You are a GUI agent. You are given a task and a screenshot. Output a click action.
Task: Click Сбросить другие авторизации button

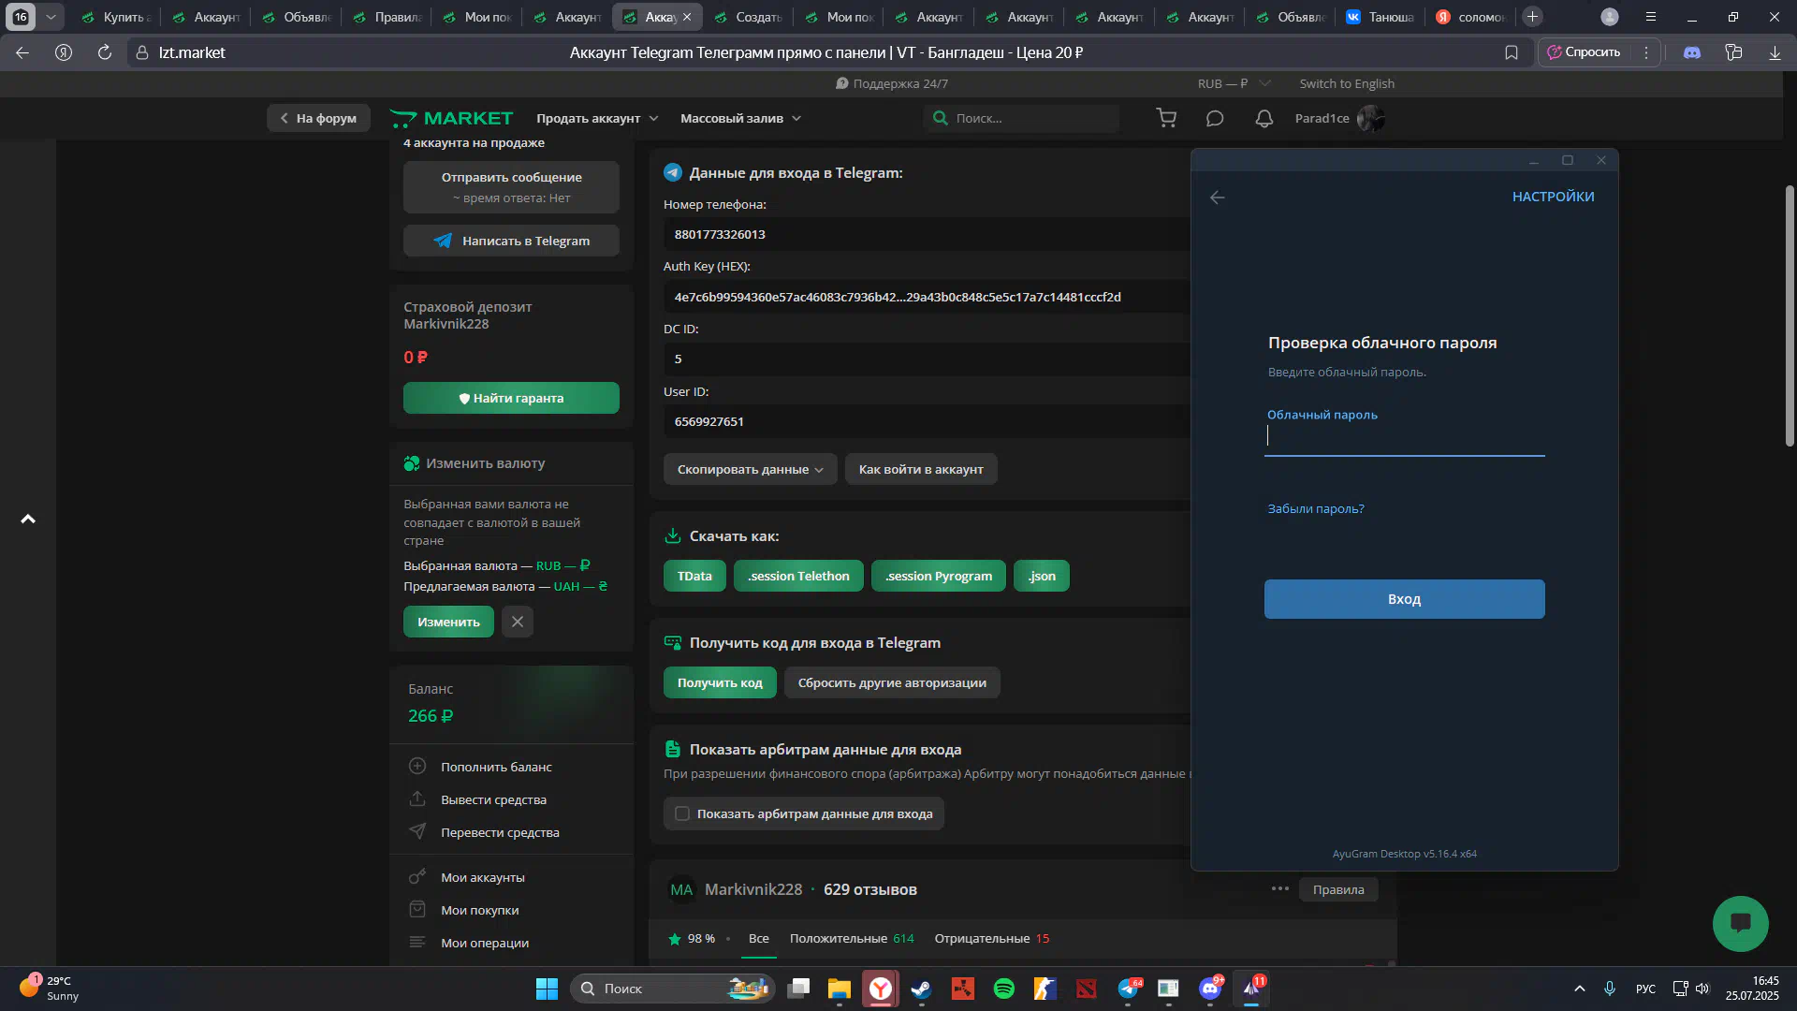(x=892, y=682)
